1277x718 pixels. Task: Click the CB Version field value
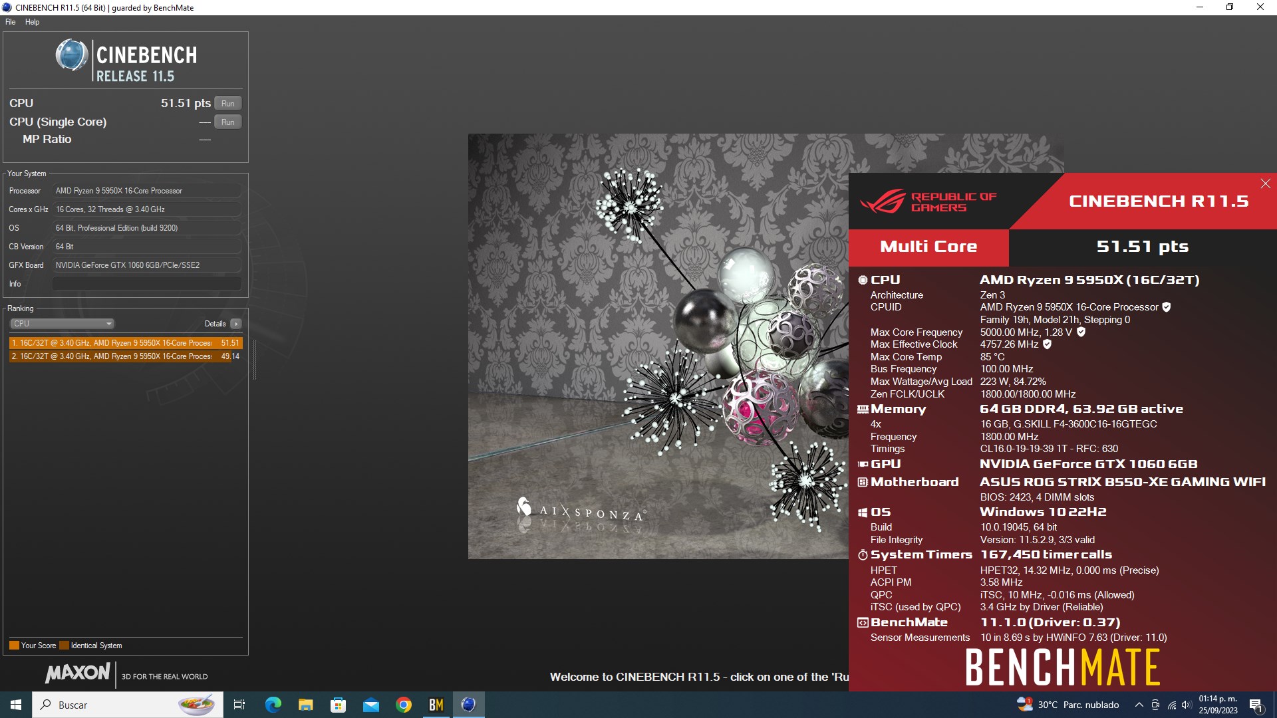click(x=147, y=247)
